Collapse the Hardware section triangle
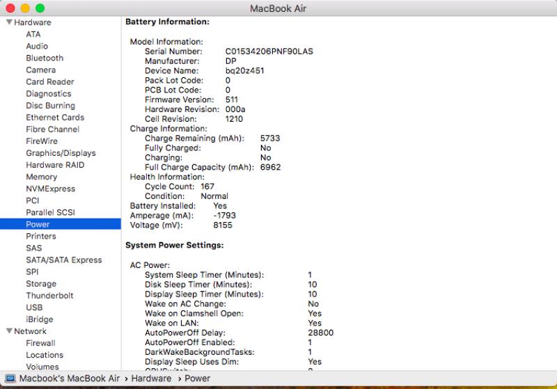This screenshot has width=557, height=389. point(10,22)
